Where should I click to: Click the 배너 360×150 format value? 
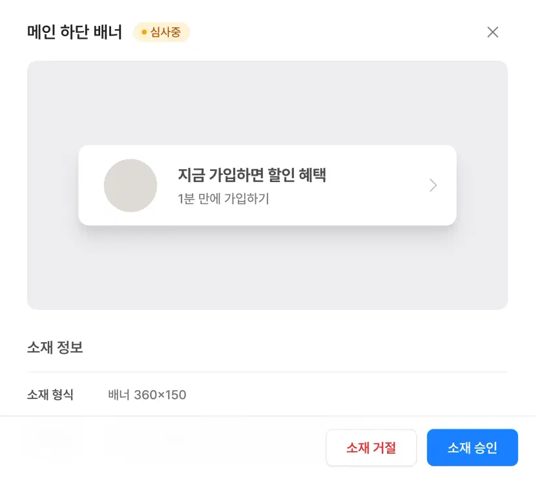(x=147, y=395)
